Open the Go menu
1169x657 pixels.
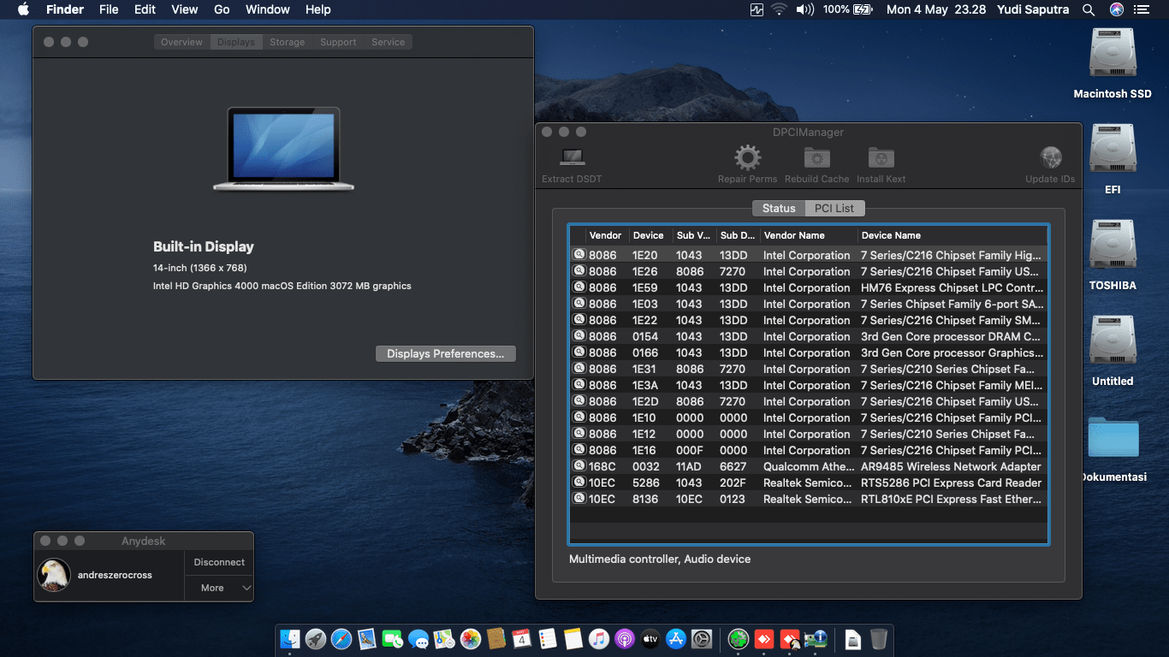[x=222, y=9]
